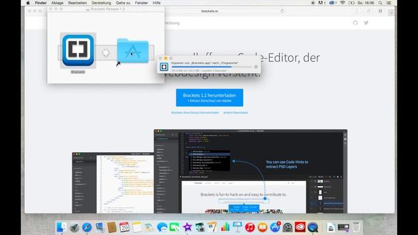Open the Ablage menu

57,3
